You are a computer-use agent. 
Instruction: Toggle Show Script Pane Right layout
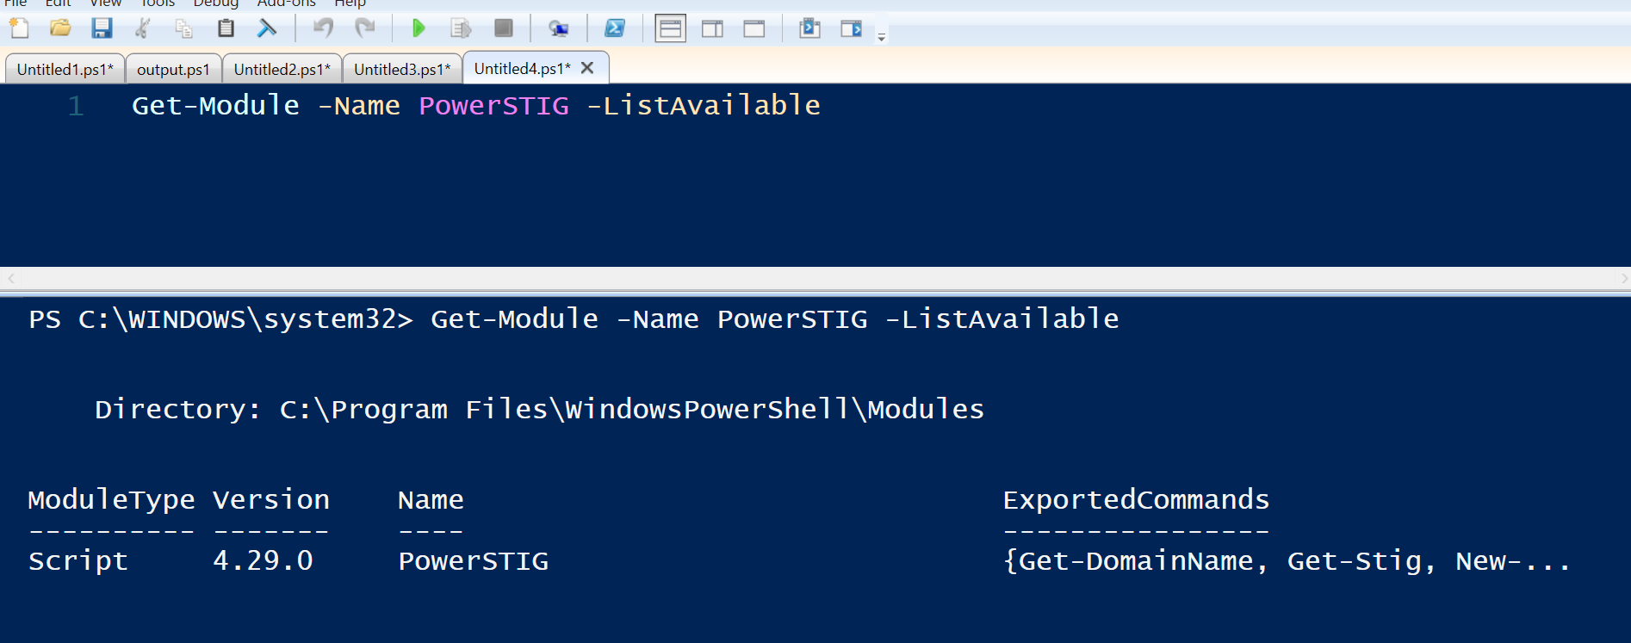point(712,28)
